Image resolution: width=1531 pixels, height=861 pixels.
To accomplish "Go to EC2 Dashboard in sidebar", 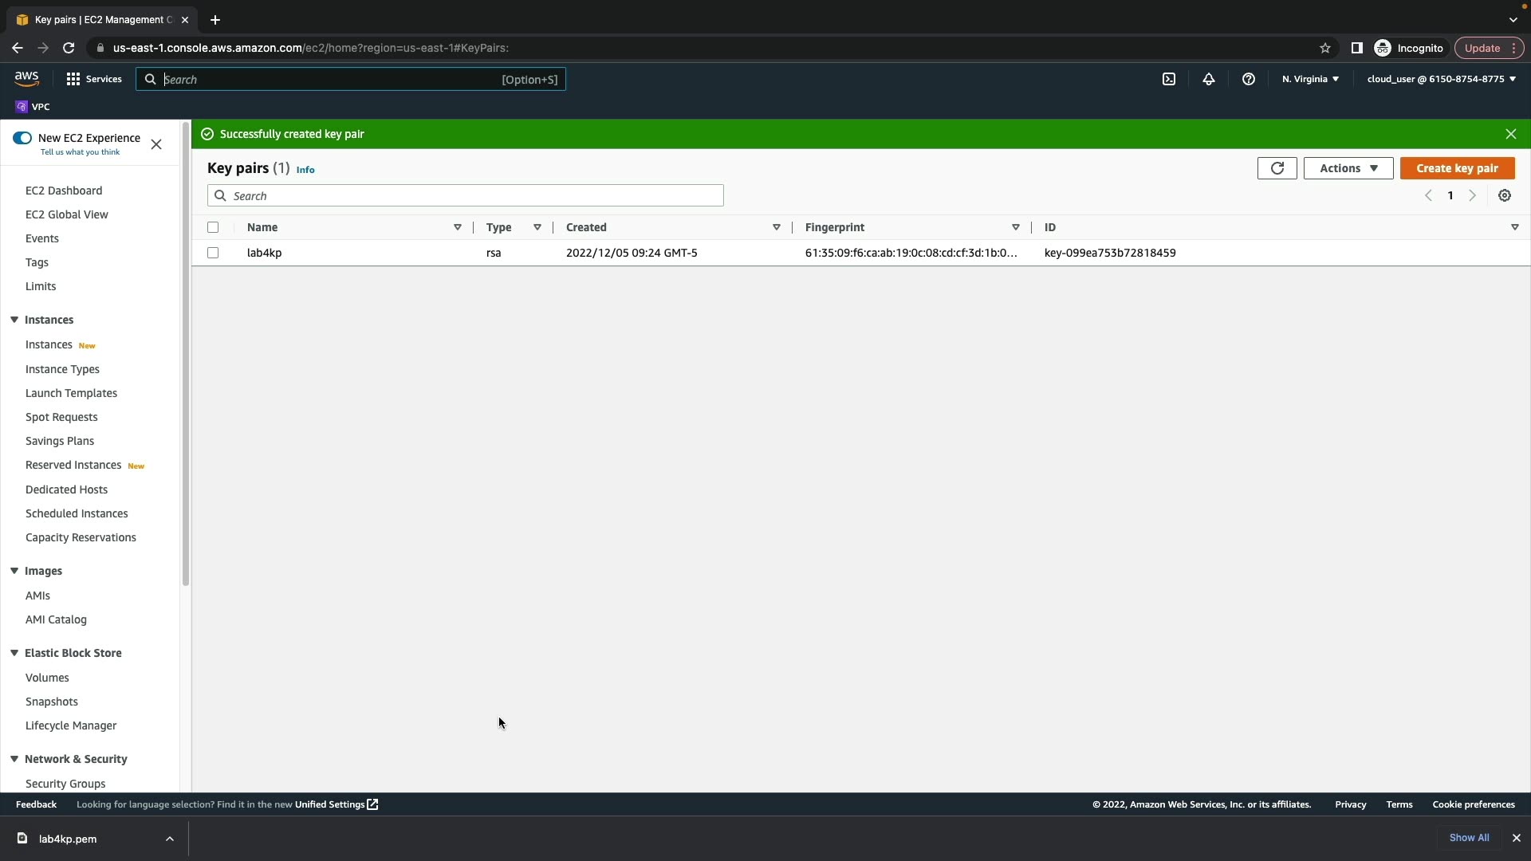I will click(x=64, y=191).
